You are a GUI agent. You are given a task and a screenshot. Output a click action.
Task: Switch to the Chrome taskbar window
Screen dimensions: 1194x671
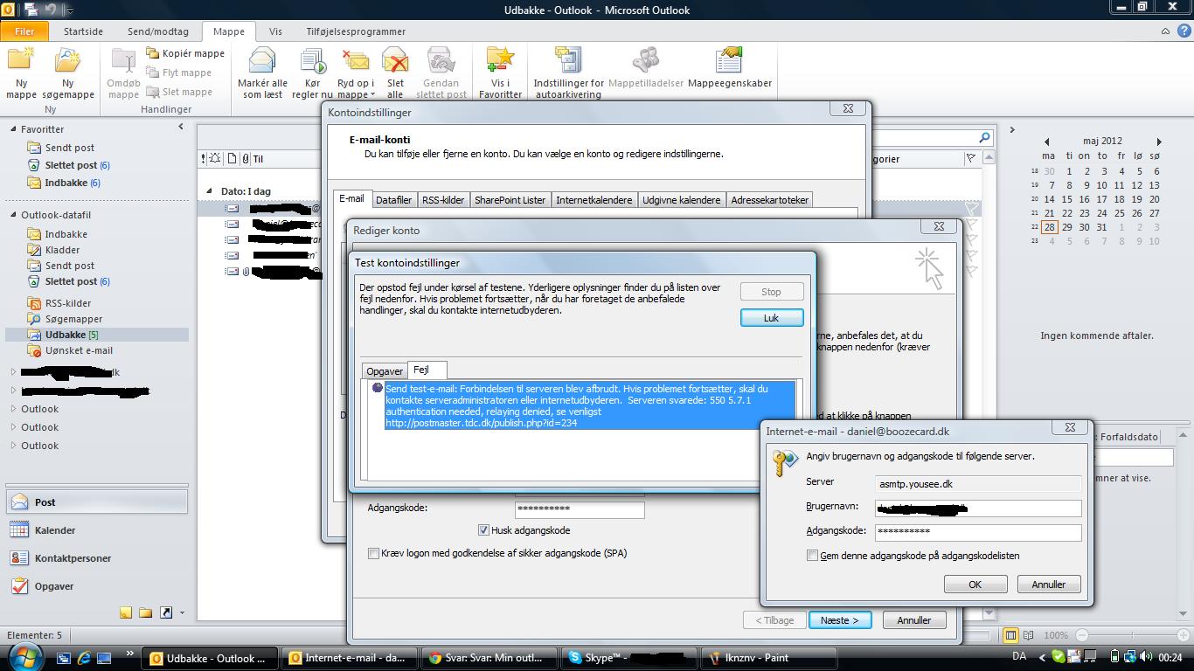pyautogui.click(x=488, y=658)
